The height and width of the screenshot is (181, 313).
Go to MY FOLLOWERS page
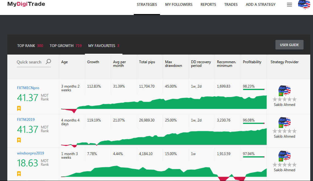pos(179,4)
